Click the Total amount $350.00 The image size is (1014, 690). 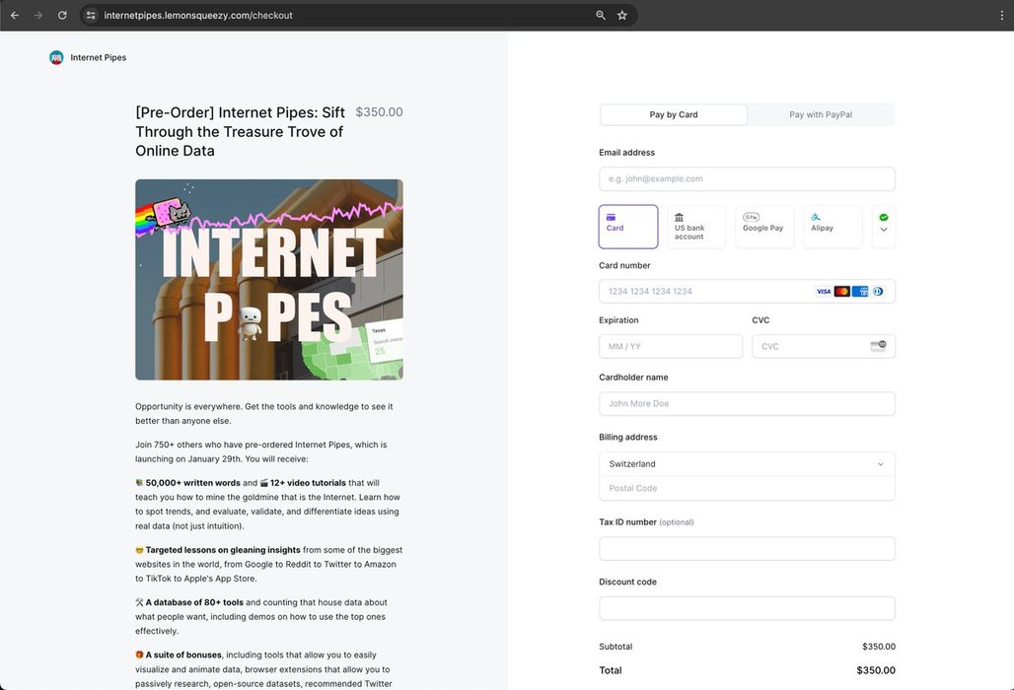(876, 670)
